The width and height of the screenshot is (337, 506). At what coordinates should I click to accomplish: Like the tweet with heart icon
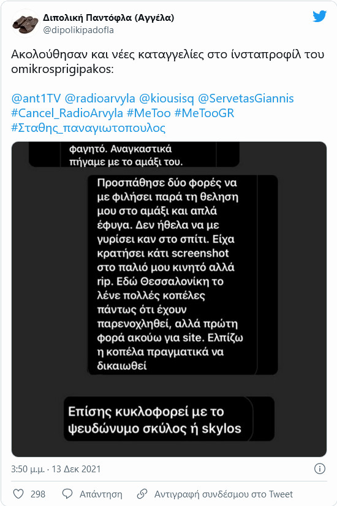(x=18, y=494)
